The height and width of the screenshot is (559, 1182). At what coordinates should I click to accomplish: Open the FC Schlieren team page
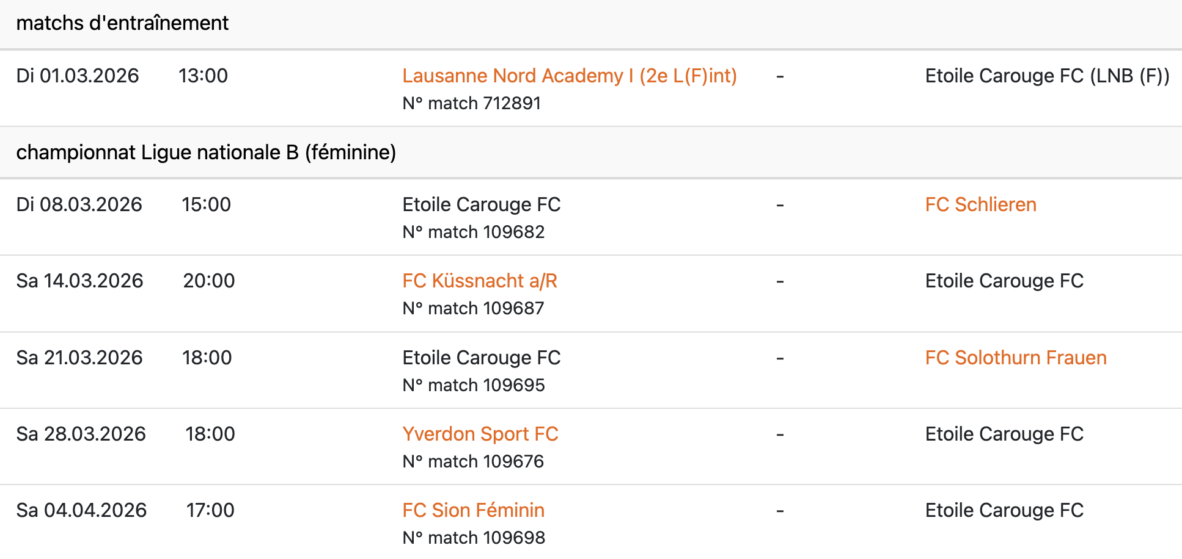tap(980, 204)
